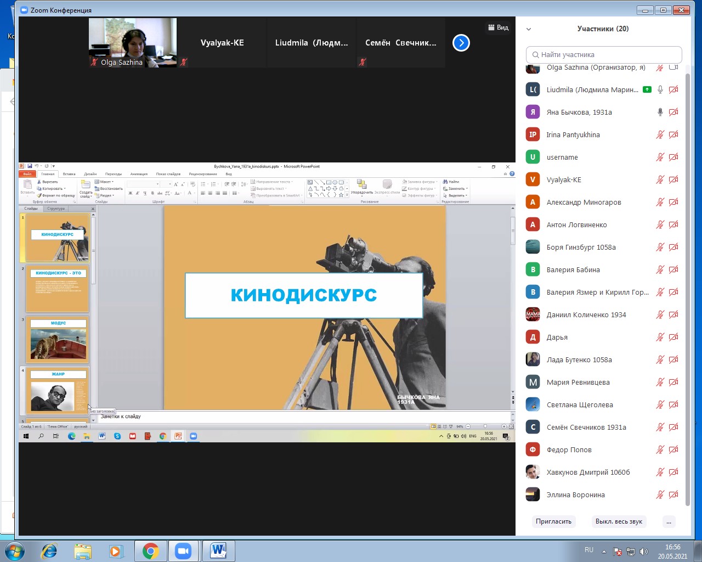Image resolution: width=702 pixels, height=562 pixels.
Task: Click align text left icon
Action: 203,193
